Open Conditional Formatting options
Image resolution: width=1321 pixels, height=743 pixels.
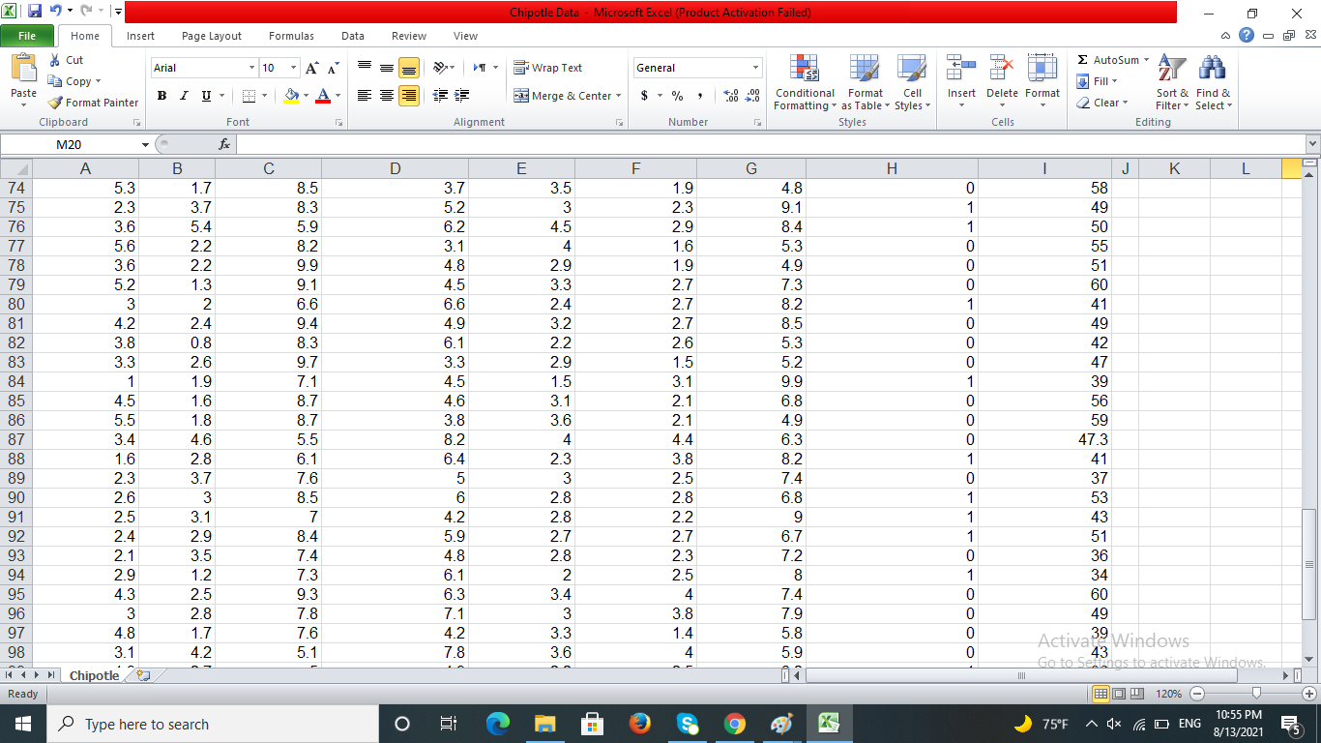(x=804, y=82)
